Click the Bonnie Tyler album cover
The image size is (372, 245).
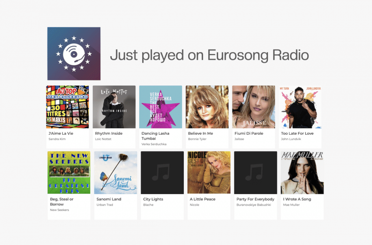click(207, 107)
